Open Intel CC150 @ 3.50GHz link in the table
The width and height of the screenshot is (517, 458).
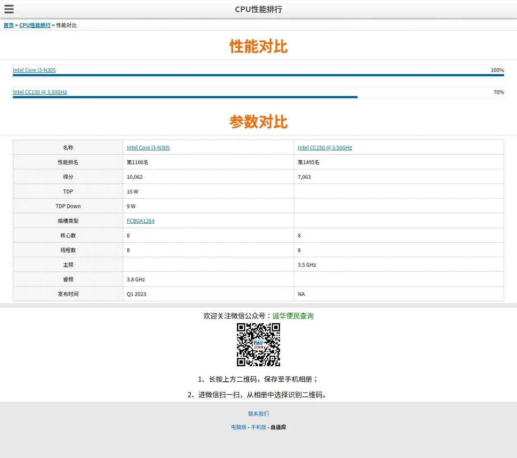(x=325, y=148)
